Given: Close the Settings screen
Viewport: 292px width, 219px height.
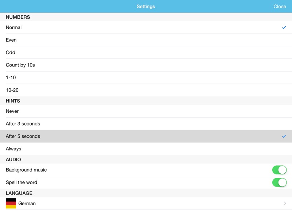Looking at the screenshot, I should (x=280, y=7).
